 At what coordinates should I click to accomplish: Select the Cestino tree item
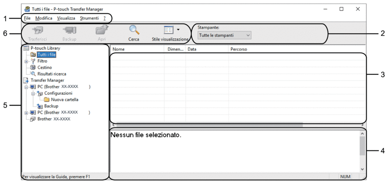[45, 67]
